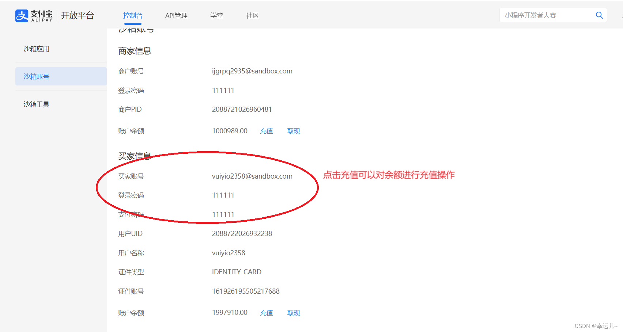Click the 证件账号 label

tap(131, 291)
